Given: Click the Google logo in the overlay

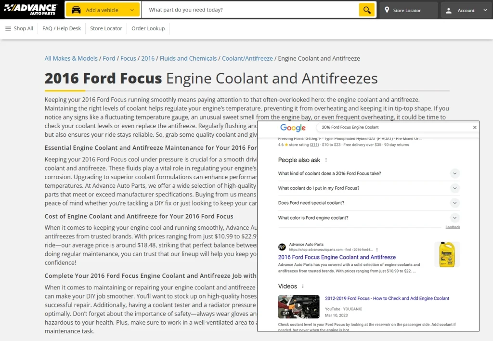Looking at the screenshot, I should (x=293, y=128).
